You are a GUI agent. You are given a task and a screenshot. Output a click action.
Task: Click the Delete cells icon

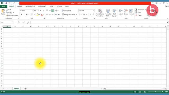click(126, 11)
